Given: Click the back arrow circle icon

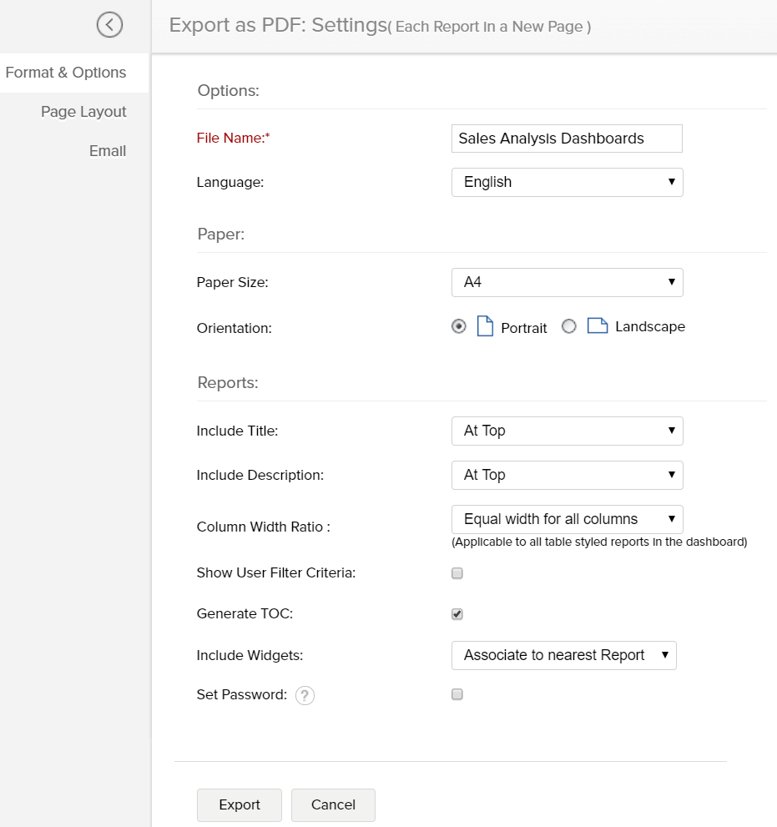Looking at the screenshot, I should pyautogui.click(x=109, y=25).
